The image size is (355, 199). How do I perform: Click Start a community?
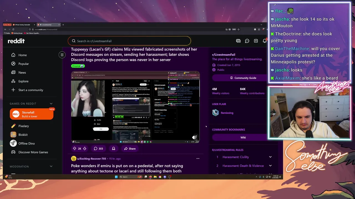pyautogui.click(x=27, y=90)
